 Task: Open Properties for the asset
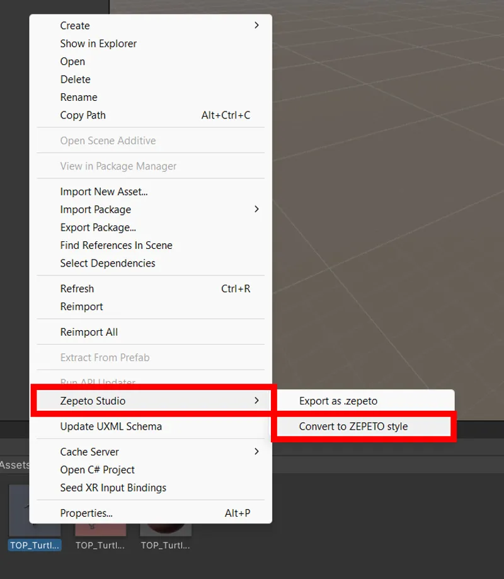86,513
